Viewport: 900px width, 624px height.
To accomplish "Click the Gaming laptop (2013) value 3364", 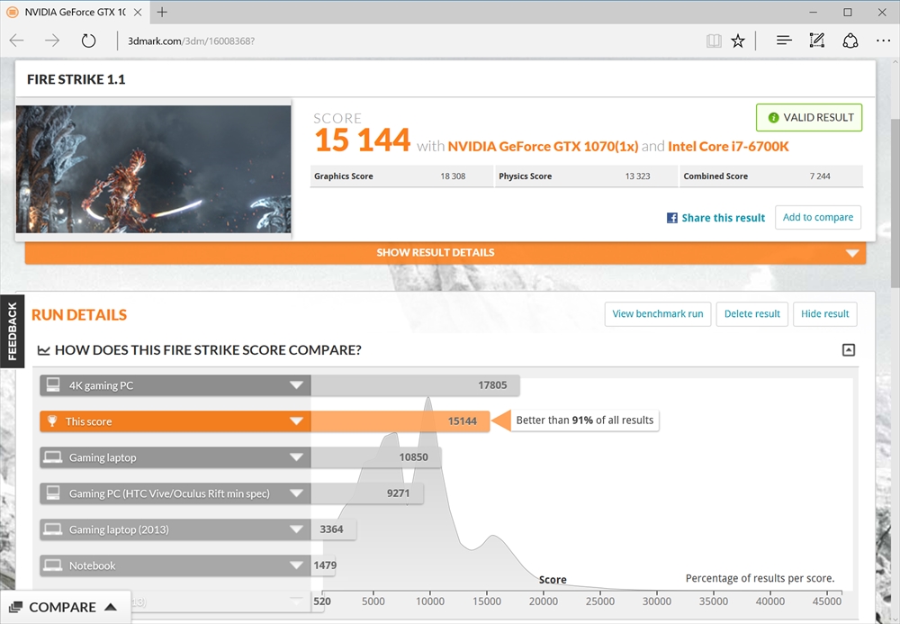I will pos(332,529).
